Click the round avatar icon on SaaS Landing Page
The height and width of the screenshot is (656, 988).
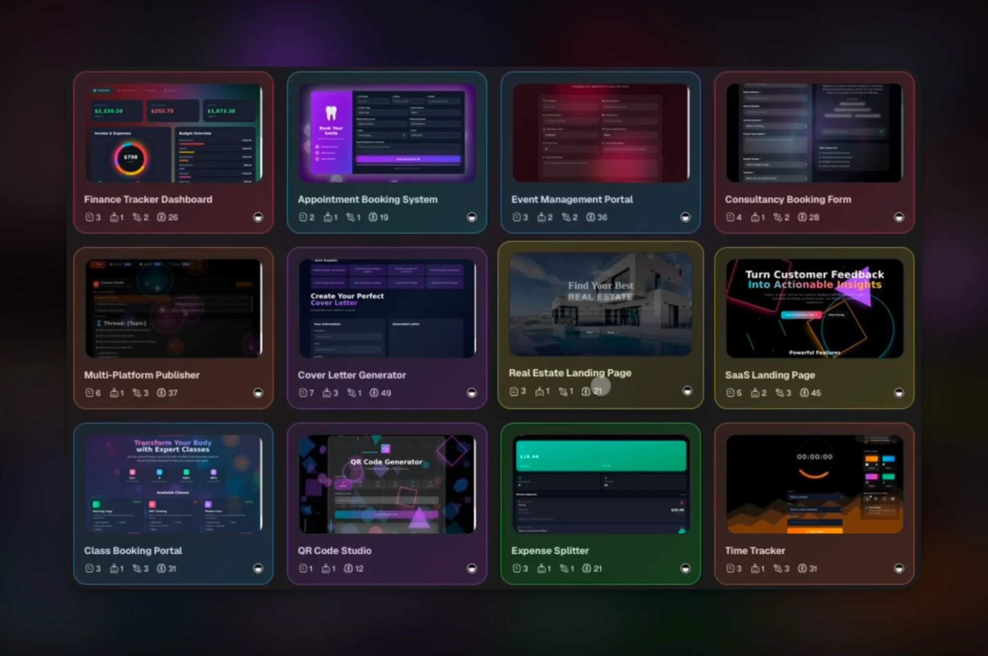899,393
